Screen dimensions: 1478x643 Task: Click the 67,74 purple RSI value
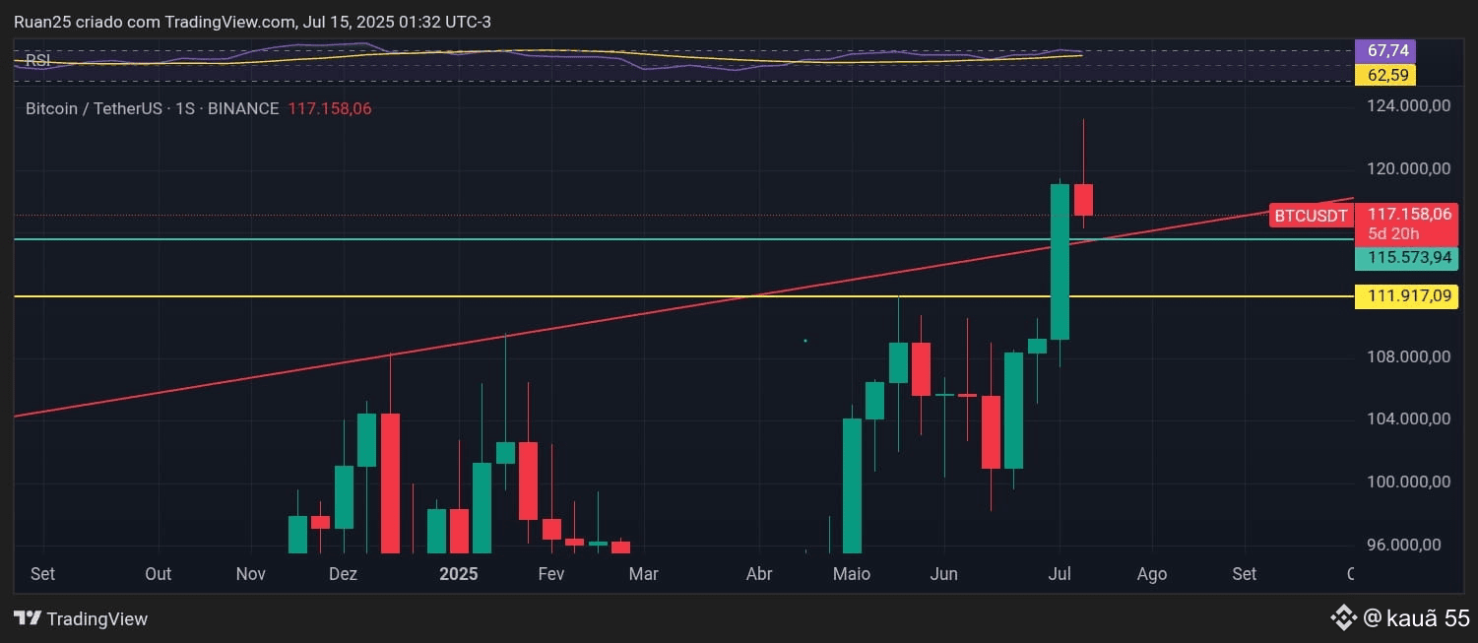coord(1384,50)
